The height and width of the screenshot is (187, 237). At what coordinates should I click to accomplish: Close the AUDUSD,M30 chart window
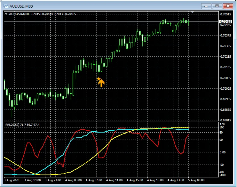(228, 6)
